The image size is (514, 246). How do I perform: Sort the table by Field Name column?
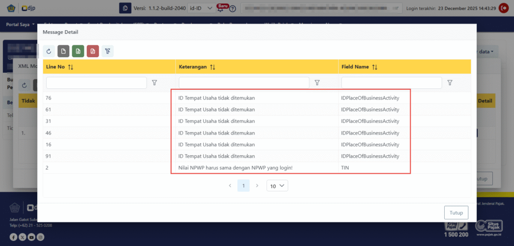pos(375,67)
